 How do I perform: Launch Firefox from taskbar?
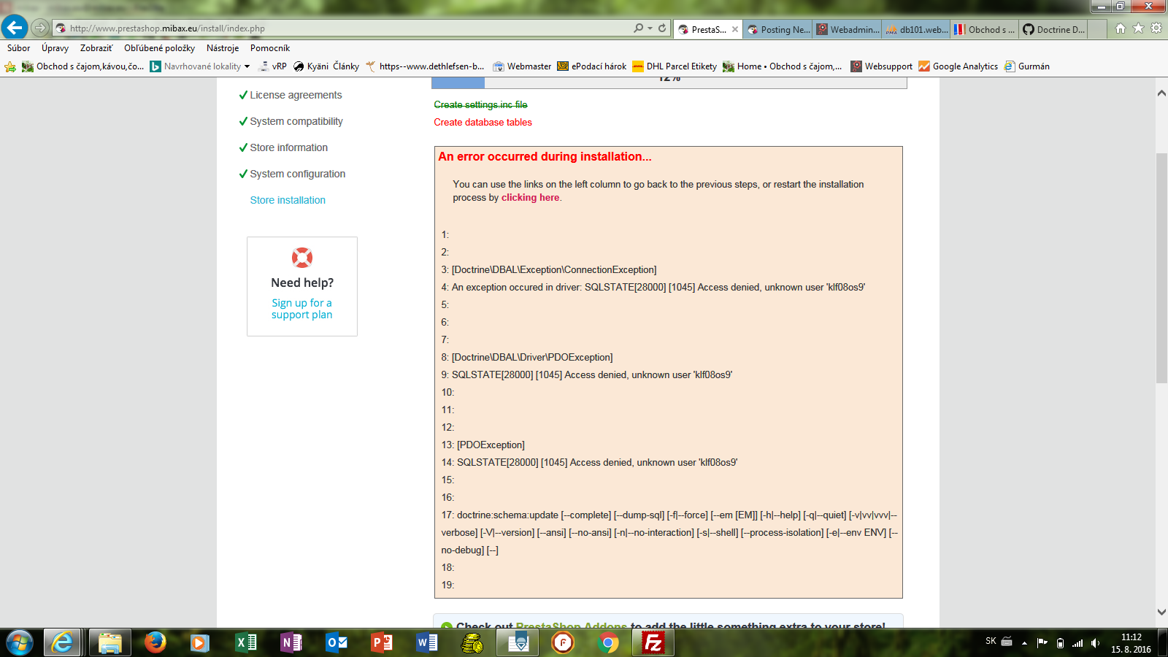point(155,642)
